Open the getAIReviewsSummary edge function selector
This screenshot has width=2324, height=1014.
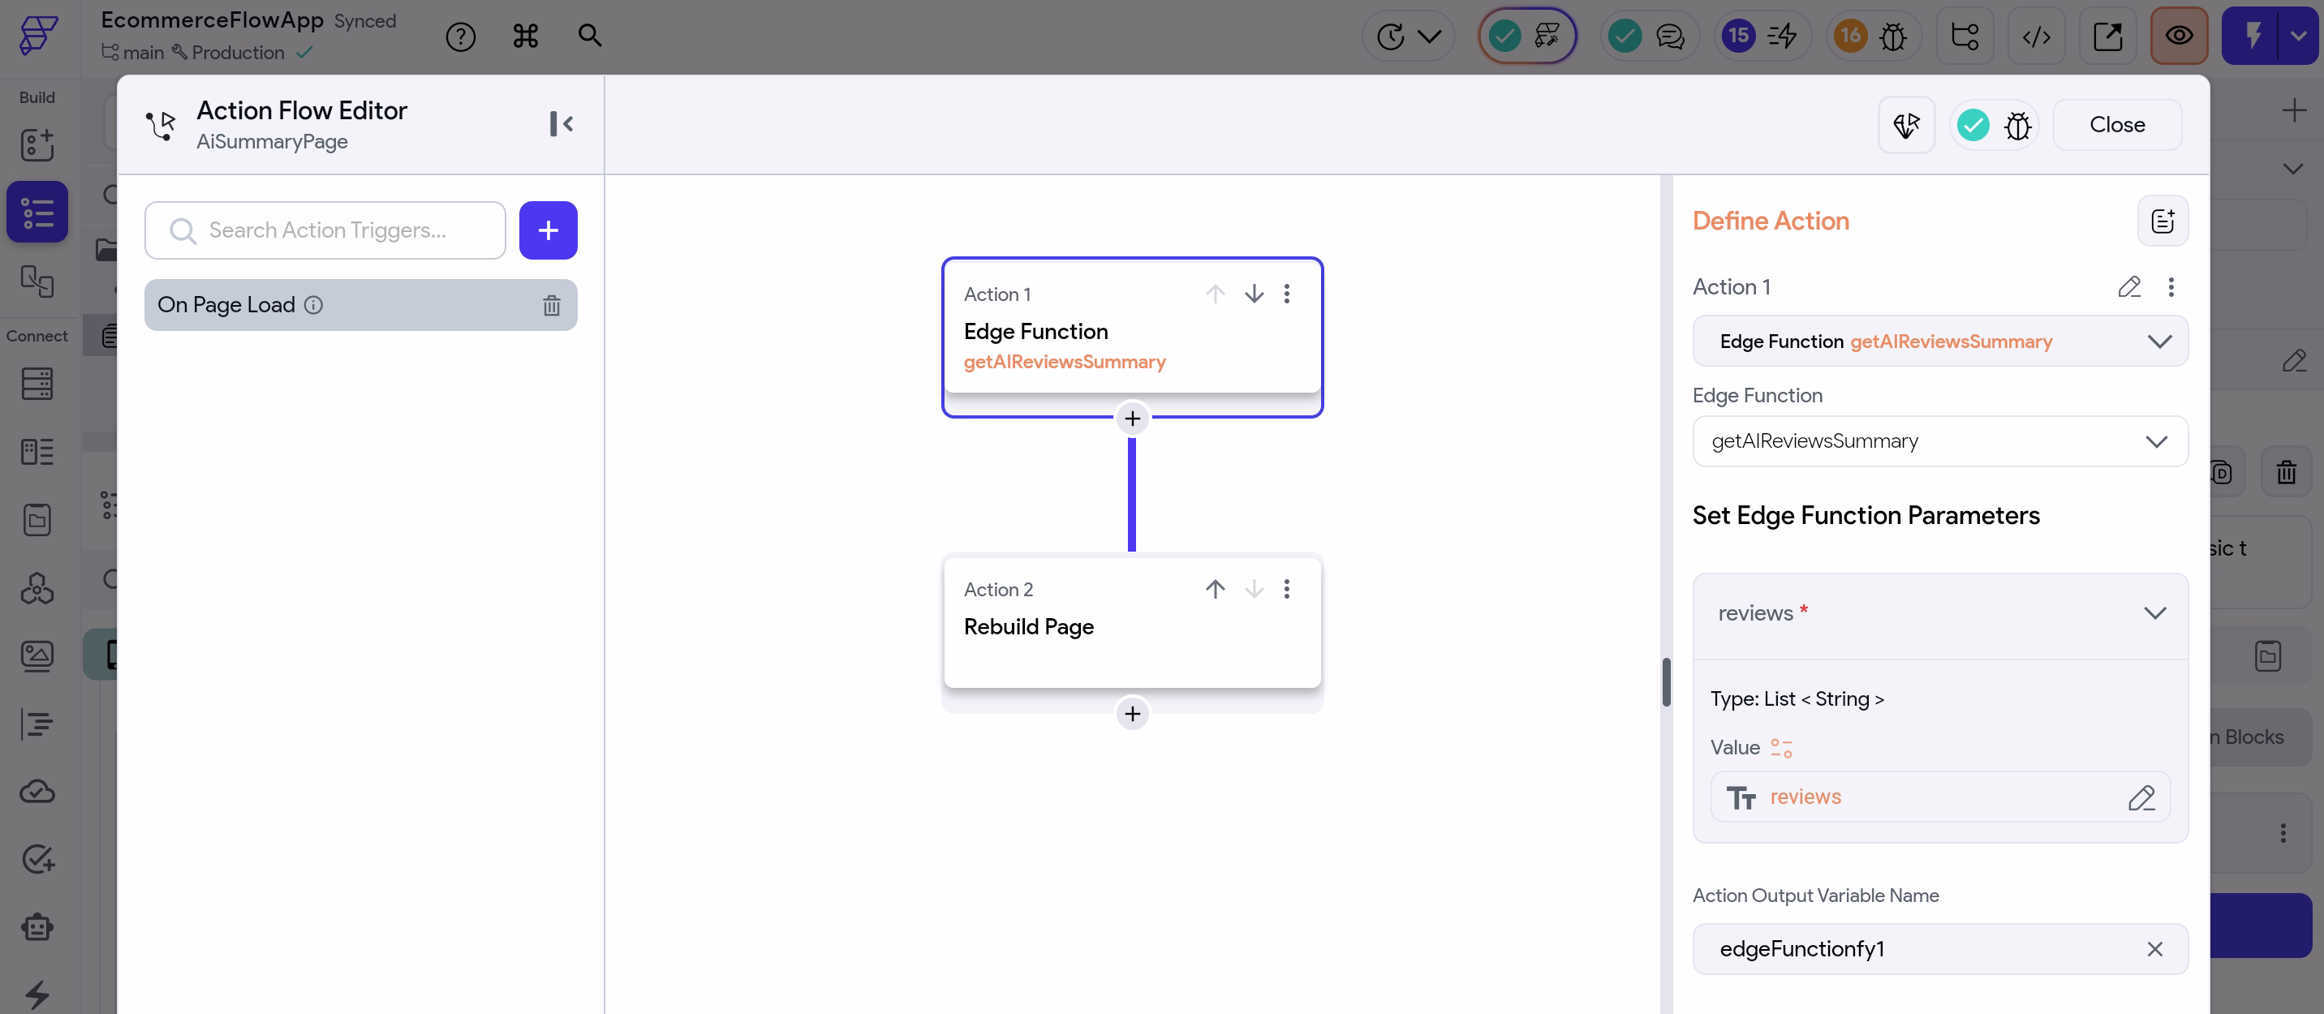tap(1939, 441)
